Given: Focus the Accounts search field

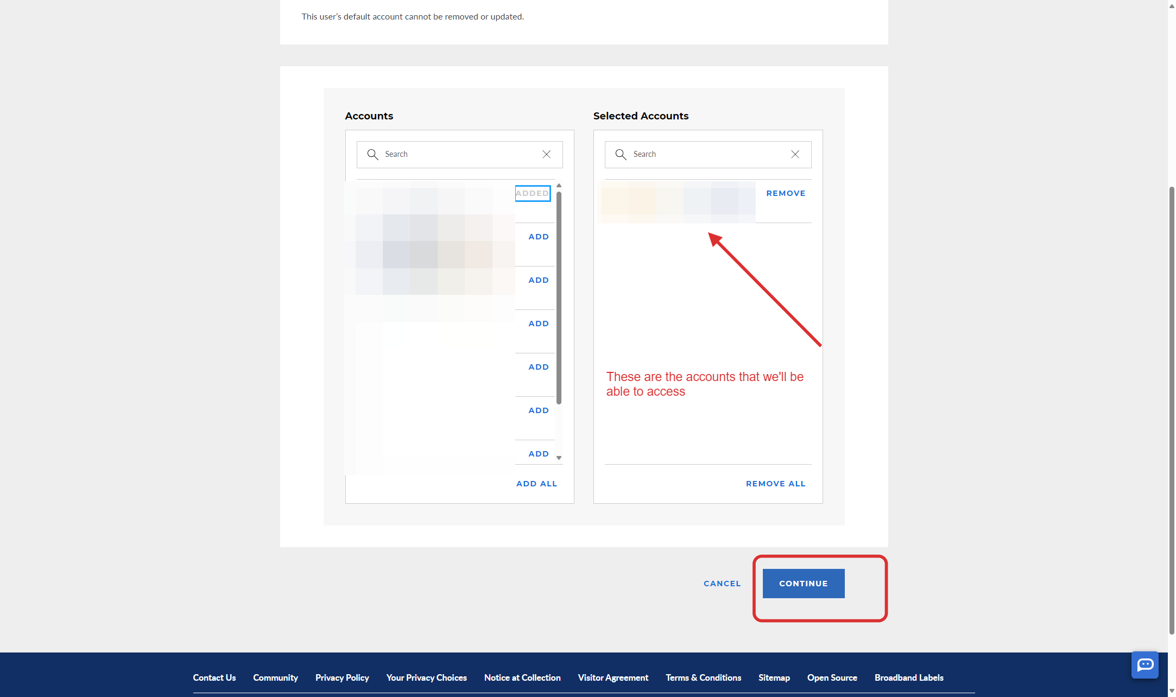Looking at the screenshot, I should [x=459, y=155].
